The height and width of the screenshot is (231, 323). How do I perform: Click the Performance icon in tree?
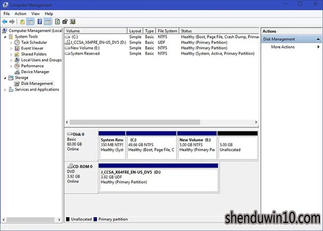(x=17, y=66)
